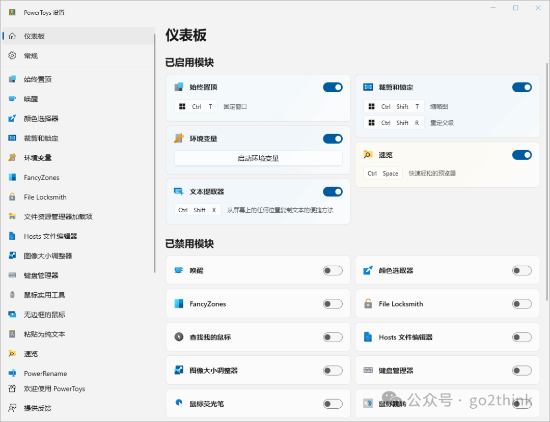Image resolution: width=550 pixels, height=422 pixels.
Task: Click the 常规 gear icon in sidebar
Action: point(12,55)
